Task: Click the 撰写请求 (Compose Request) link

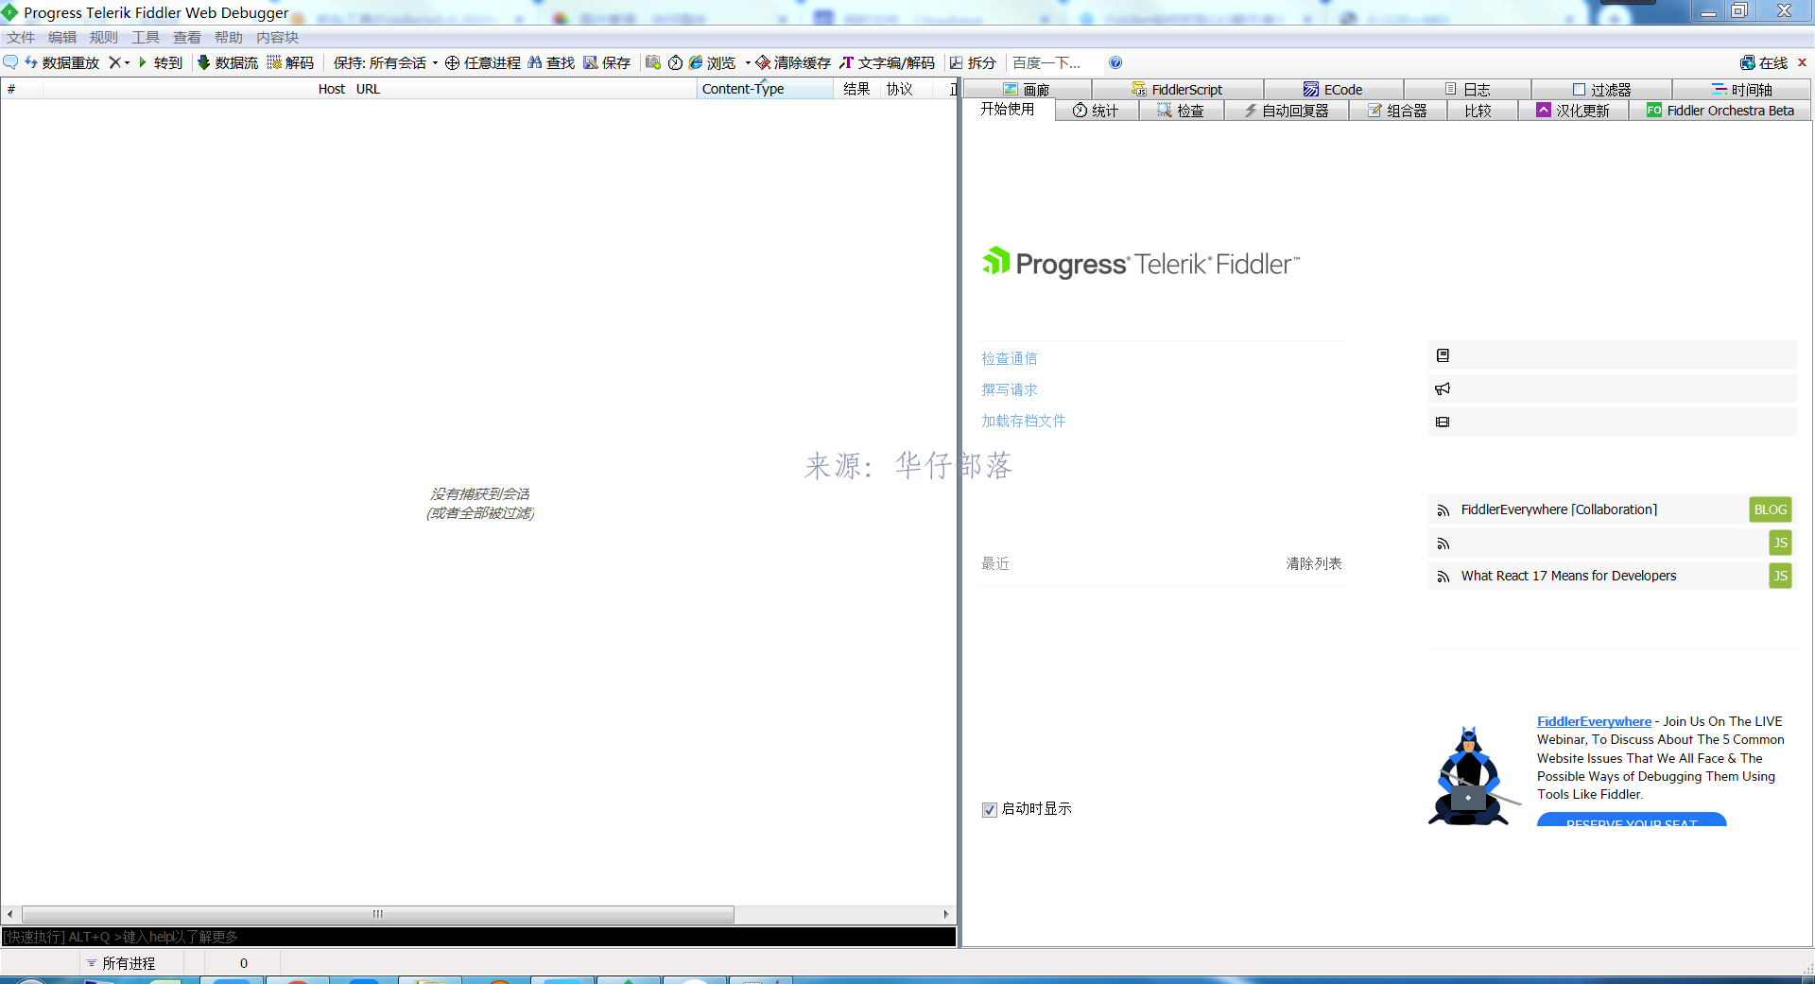Action: tap(1009, 389)
